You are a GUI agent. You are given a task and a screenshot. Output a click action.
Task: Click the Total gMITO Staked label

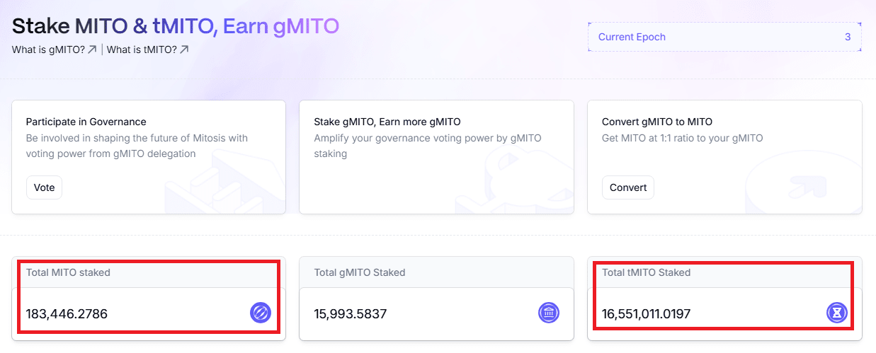point(360,272)
